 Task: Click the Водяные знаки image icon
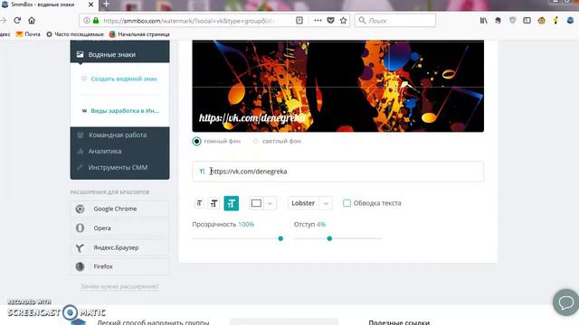pyautogui.click(x=80, y=54)
